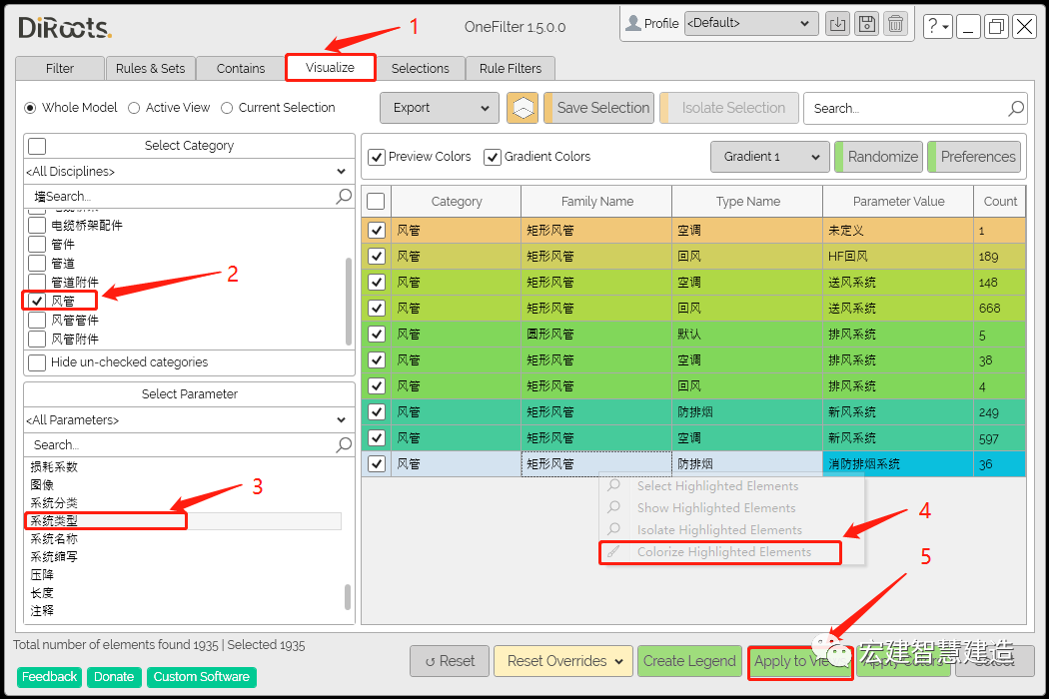
Task: Uncheck the Preview Colors checkbox
Action: coord(377,157)
